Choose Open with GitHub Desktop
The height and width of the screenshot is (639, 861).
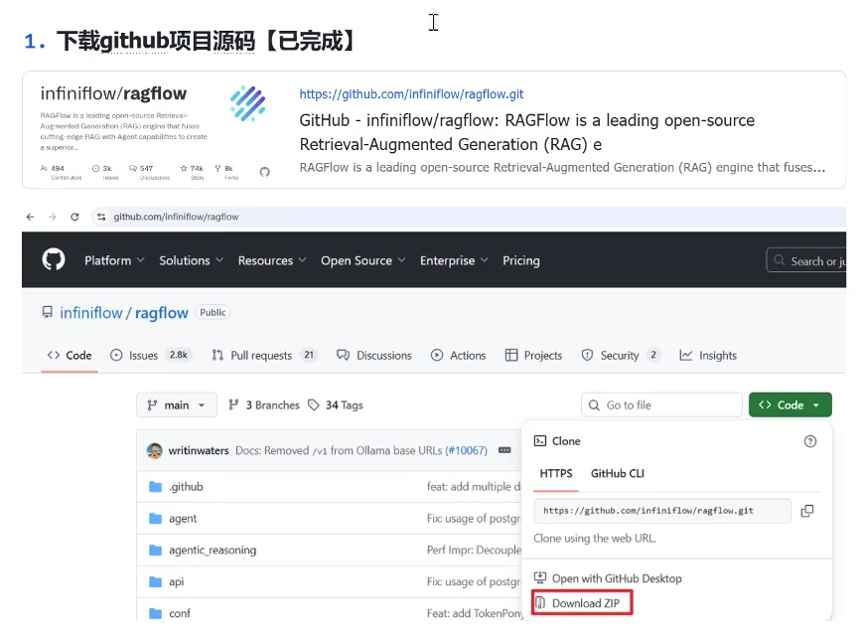608,578
